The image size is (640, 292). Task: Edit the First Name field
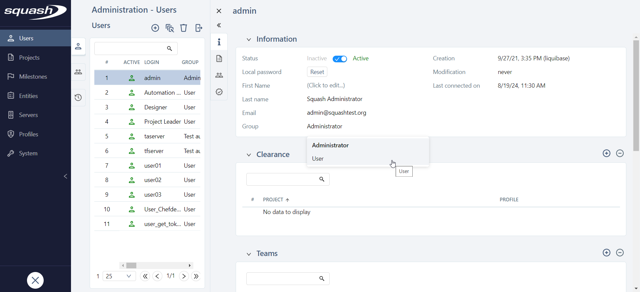(x=326, y=85)
